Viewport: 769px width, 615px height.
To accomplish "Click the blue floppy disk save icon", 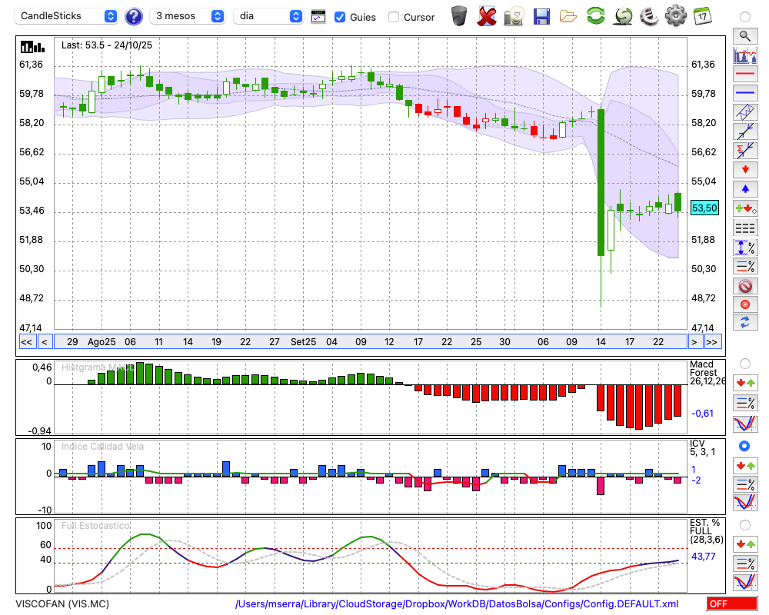I will click(x=541, y=15).
